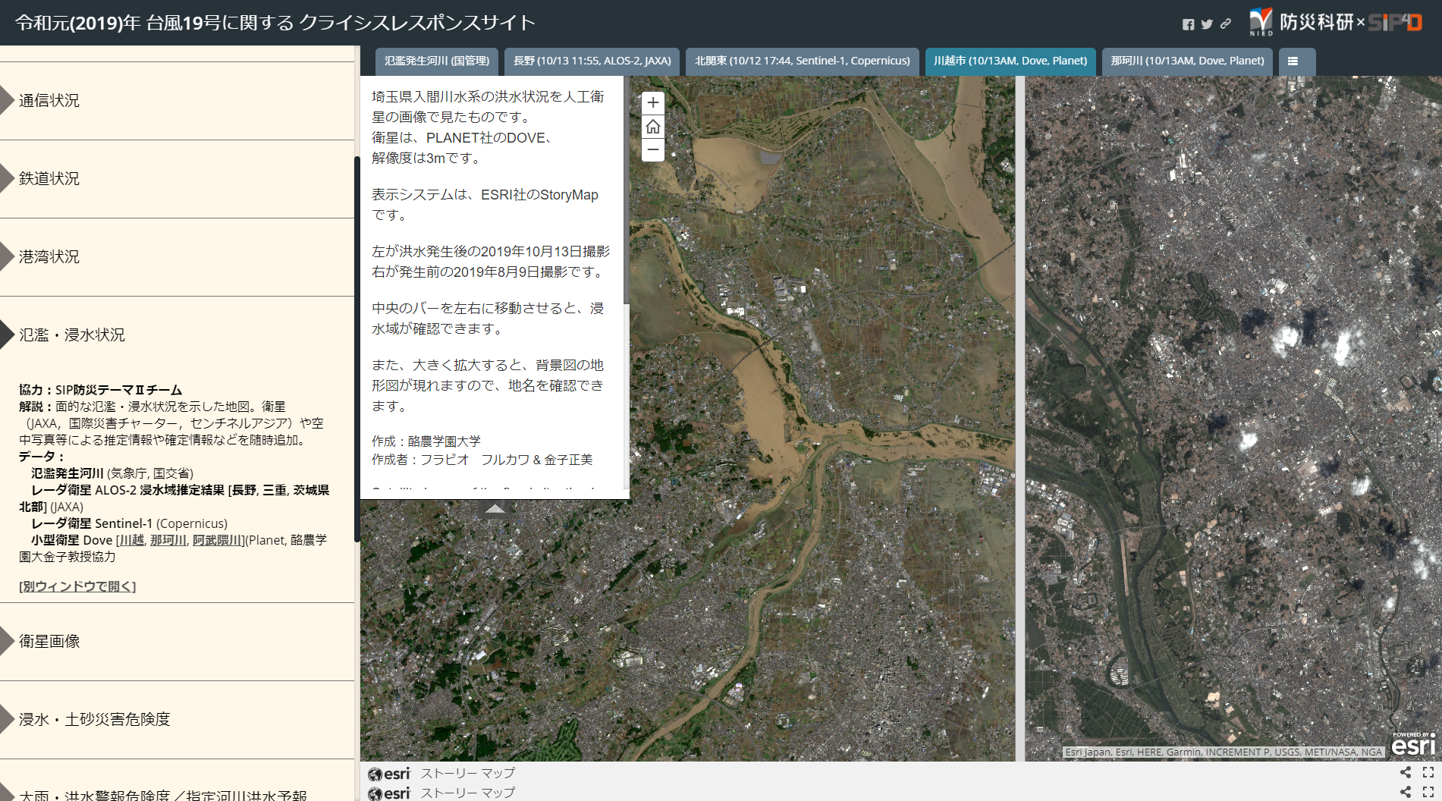Share the page on Twitter

1207,24
